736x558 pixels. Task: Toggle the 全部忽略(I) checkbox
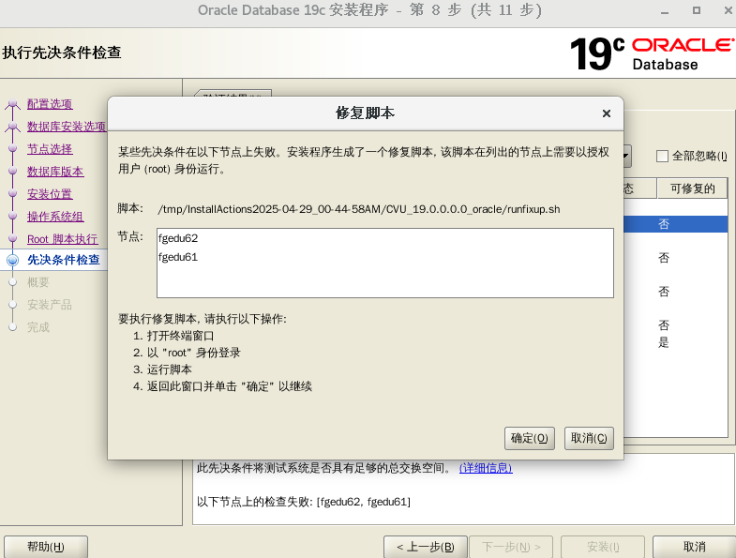tap(662, 156)
